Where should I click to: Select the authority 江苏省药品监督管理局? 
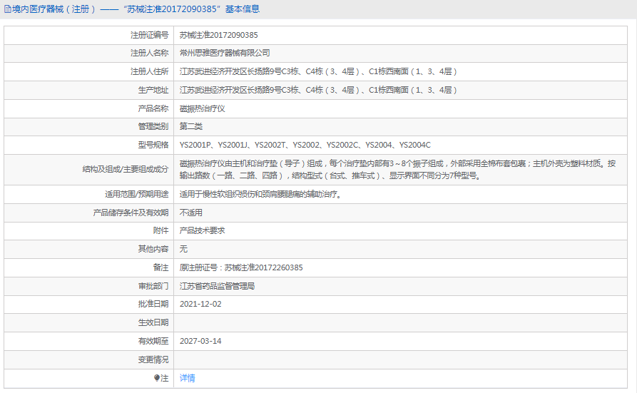[218, 286]
